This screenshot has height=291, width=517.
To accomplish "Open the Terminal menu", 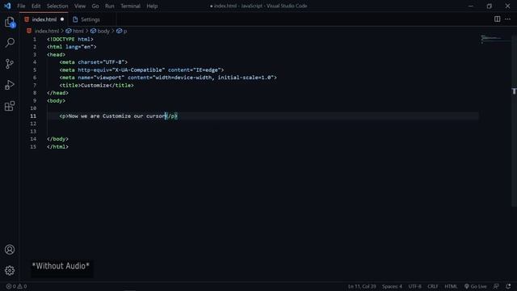I will (130, 6).
